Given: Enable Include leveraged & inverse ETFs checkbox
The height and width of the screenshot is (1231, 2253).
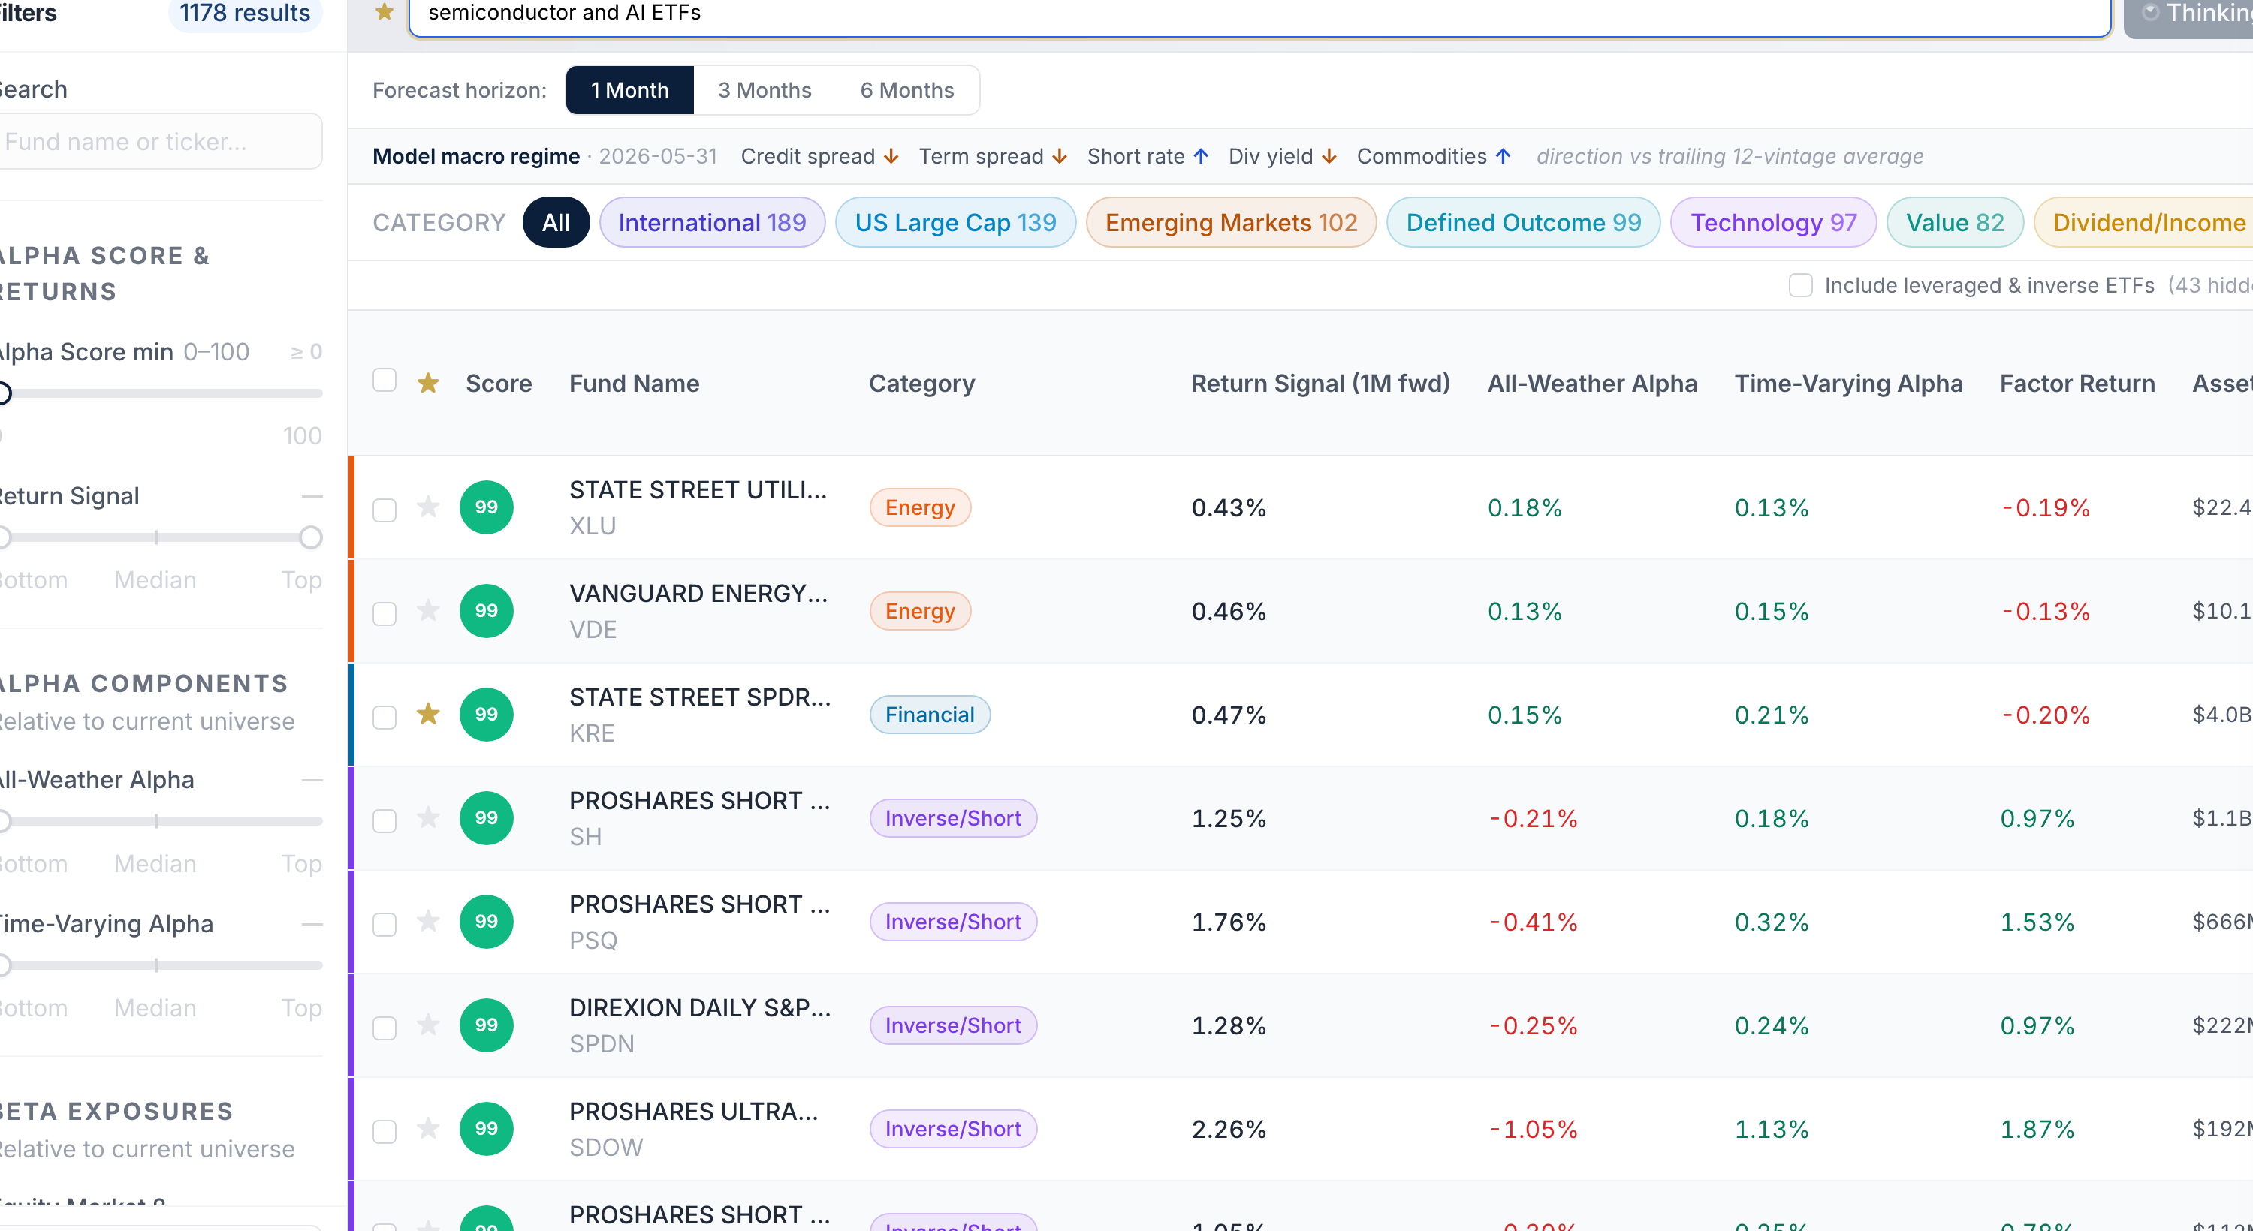Looking at the screenshot, I should tap(1800, 285).
